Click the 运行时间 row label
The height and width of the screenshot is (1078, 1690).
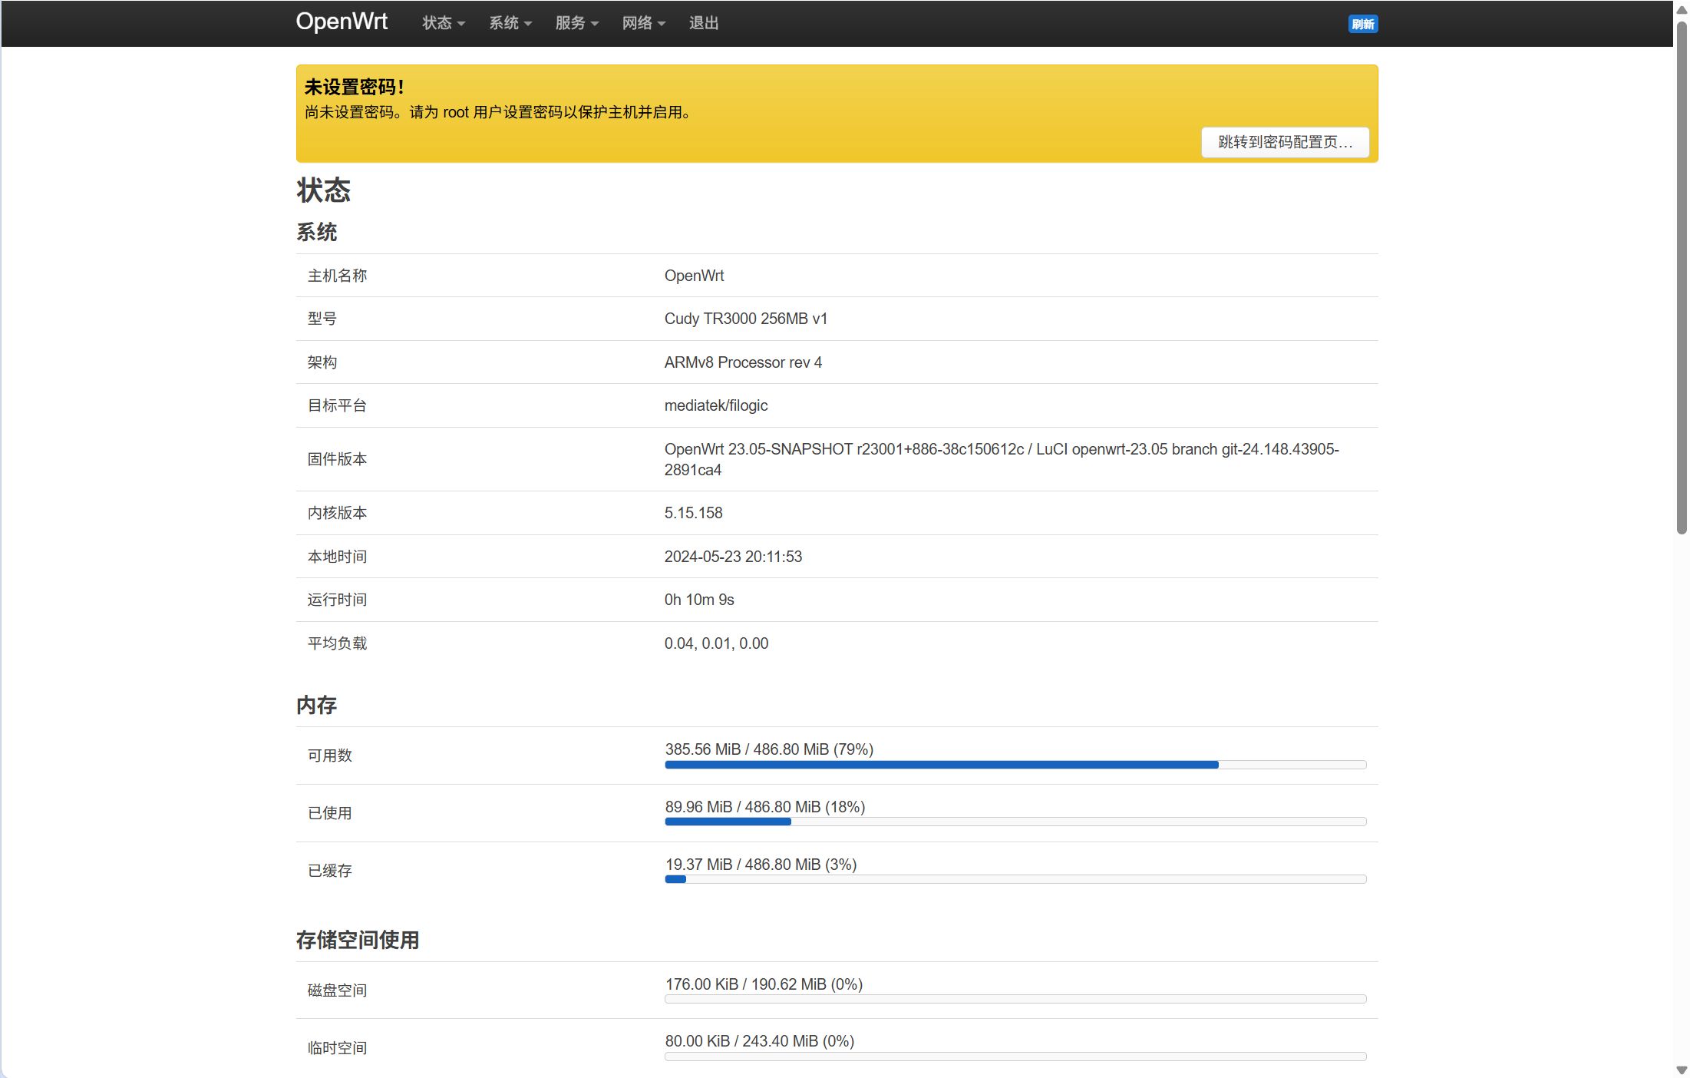click(x=337, y=600)
